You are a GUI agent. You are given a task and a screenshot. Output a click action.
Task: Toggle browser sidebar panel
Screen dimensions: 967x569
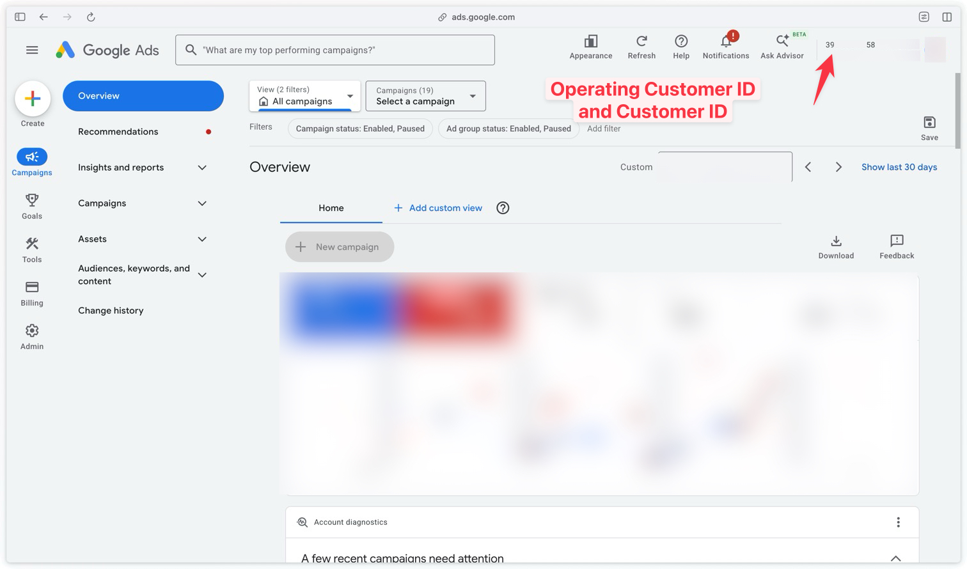pyautogui.click(x=20, y=17)
